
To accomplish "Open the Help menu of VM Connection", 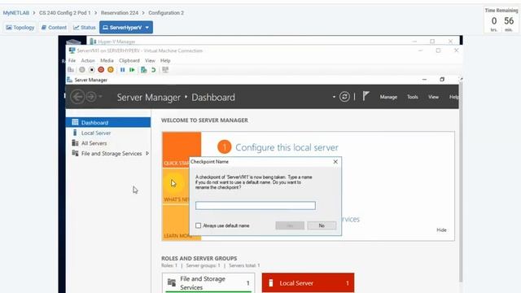I will (x=165, y=60).
